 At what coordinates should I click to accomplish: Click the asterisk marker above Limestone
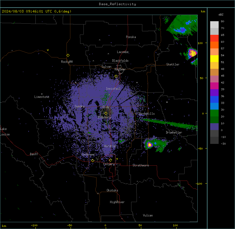click(42, 94)
